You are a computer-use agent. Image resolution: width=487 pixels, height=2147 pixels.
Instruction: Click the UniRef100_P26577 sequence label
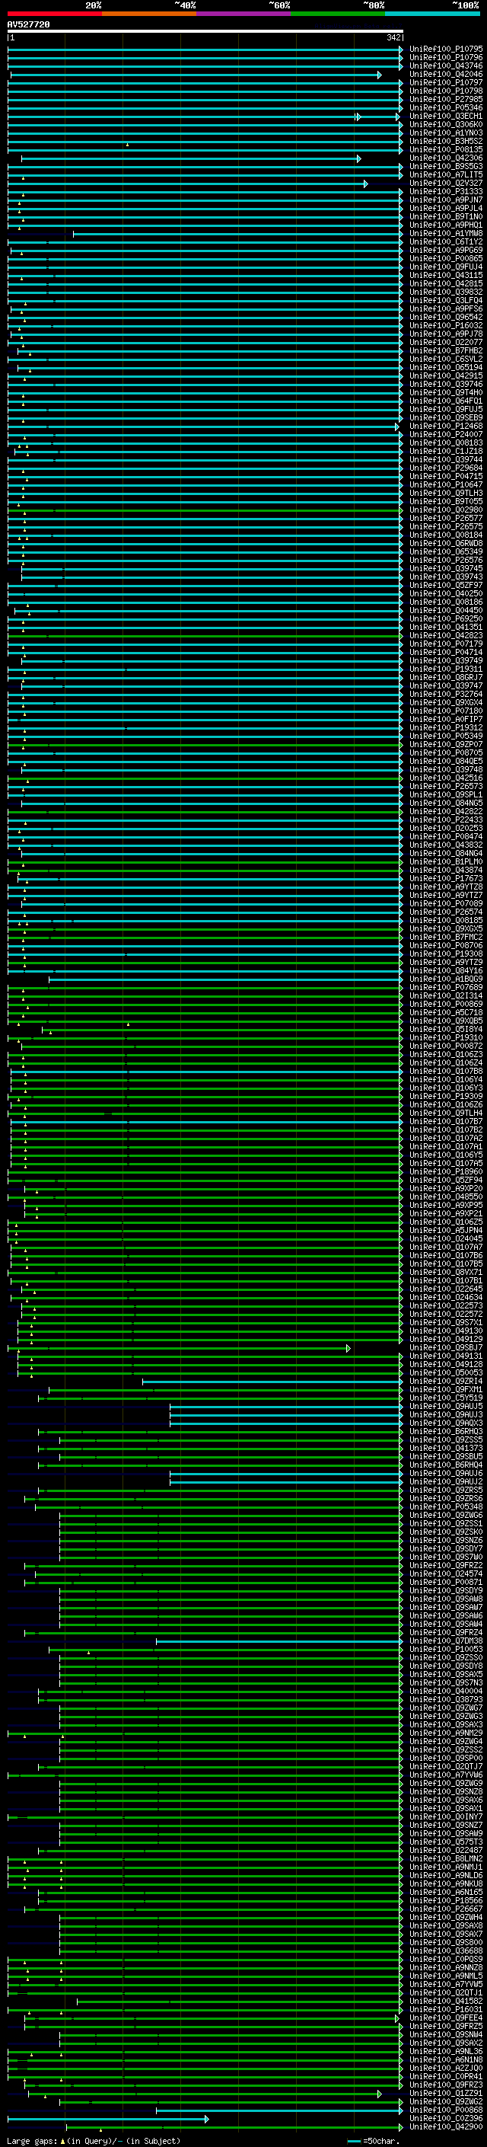445,519
